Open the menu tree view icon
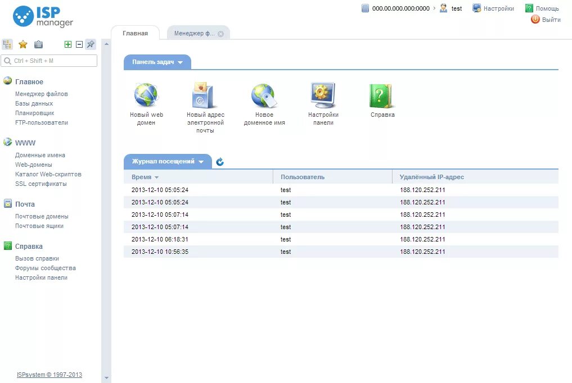The width and height of the screenshot is (572, 383). pyautogui.click(x=7, y=44)
